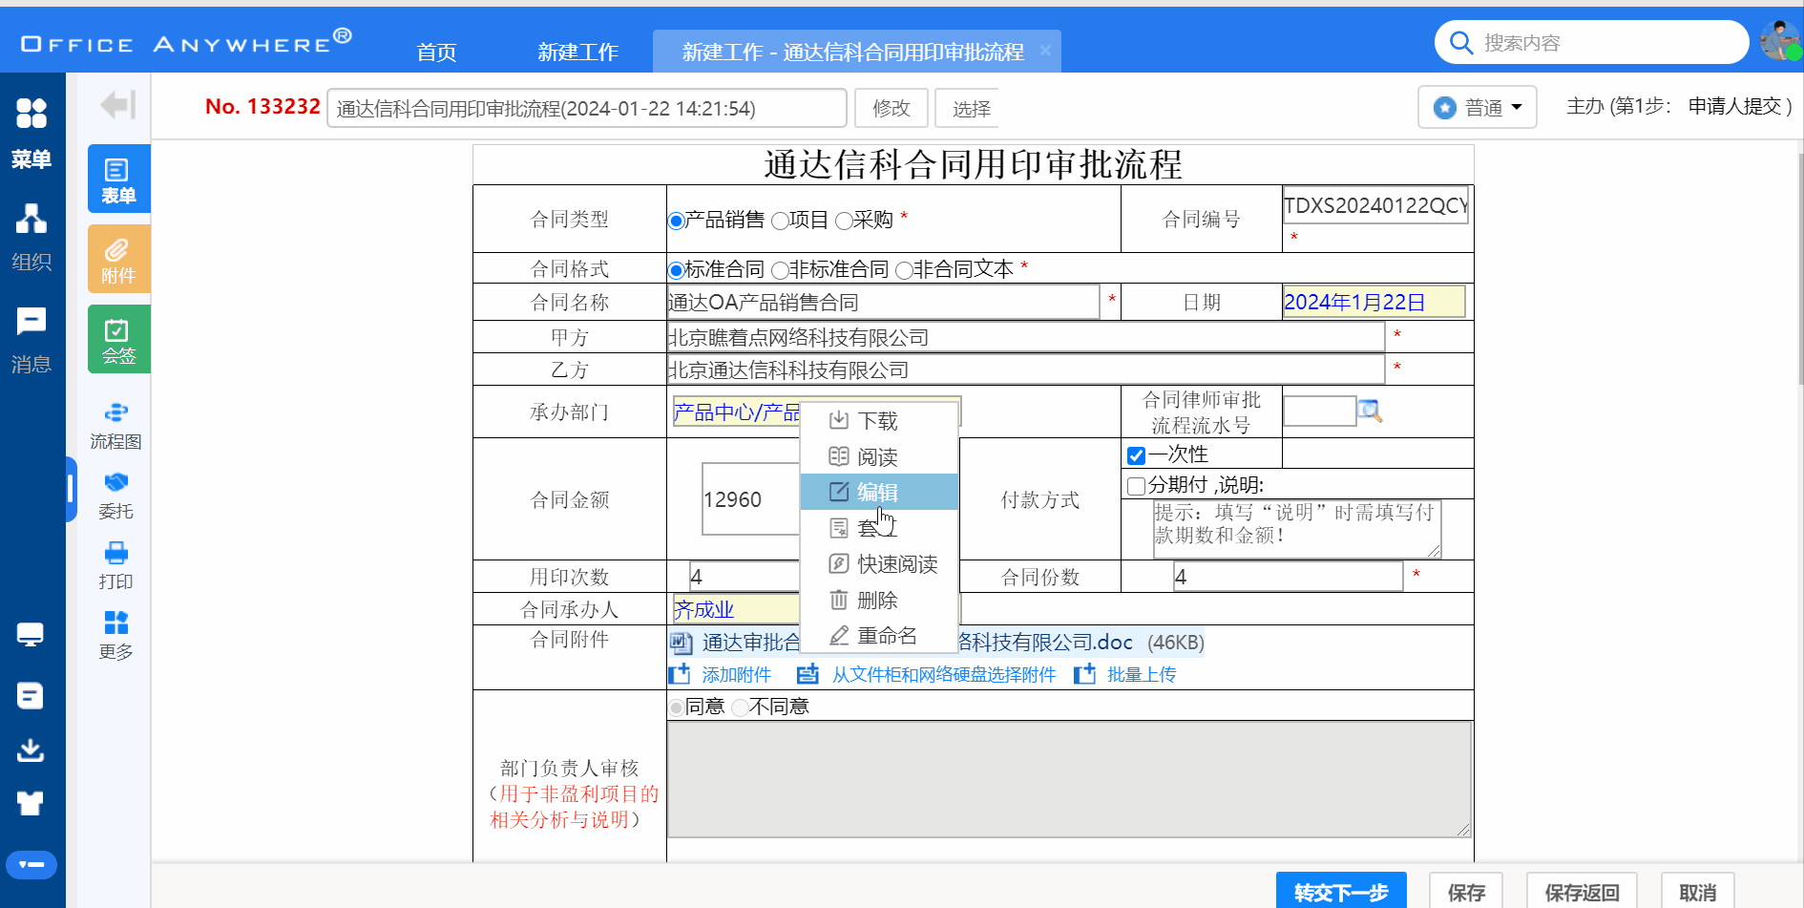Open the 菜单 grid icon in sidebar

(31, 114)
